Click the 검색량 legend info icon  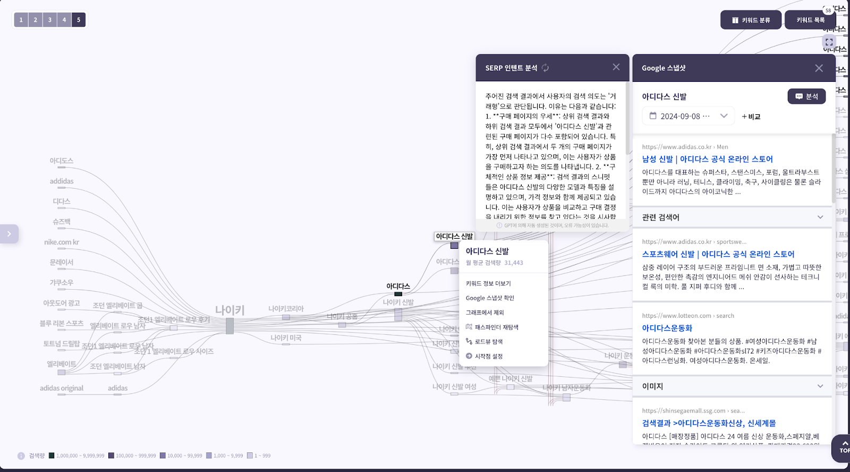pos(21,456)
